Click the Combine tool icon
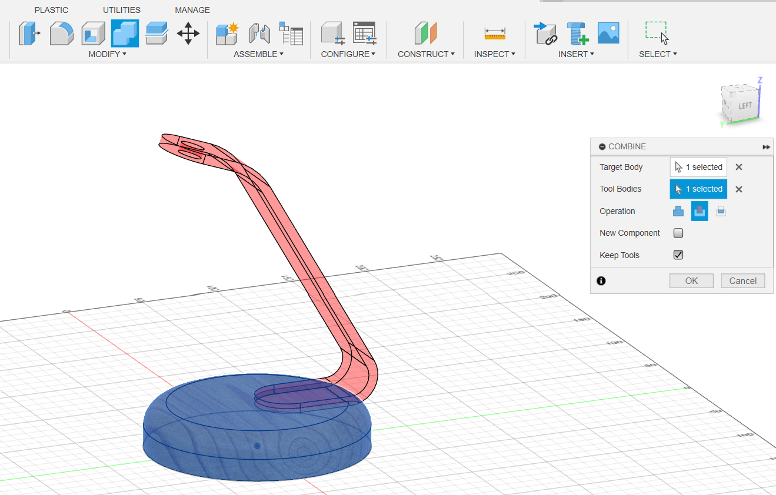 (125, 34)
